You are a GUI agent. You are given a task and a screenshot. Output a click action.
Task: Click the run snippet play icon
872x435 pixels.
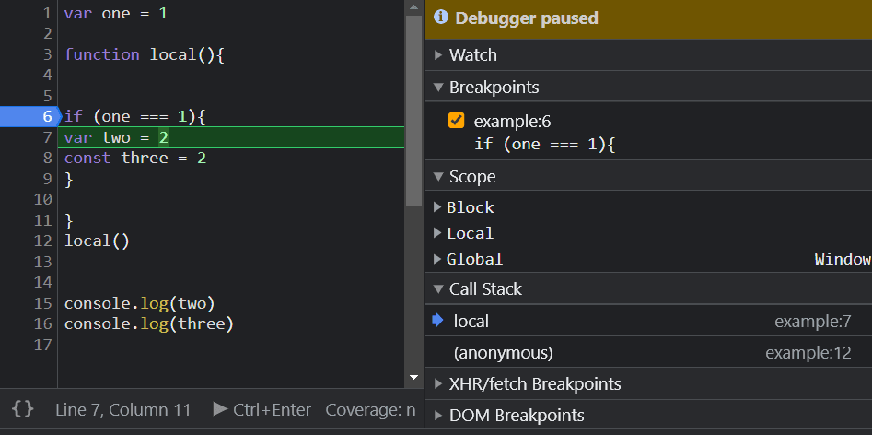pyautogui.click(x=220, y=409)
